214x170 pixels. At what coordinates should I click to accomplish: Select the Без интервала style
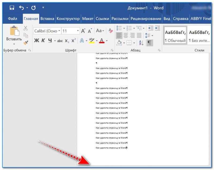point(199,35)
